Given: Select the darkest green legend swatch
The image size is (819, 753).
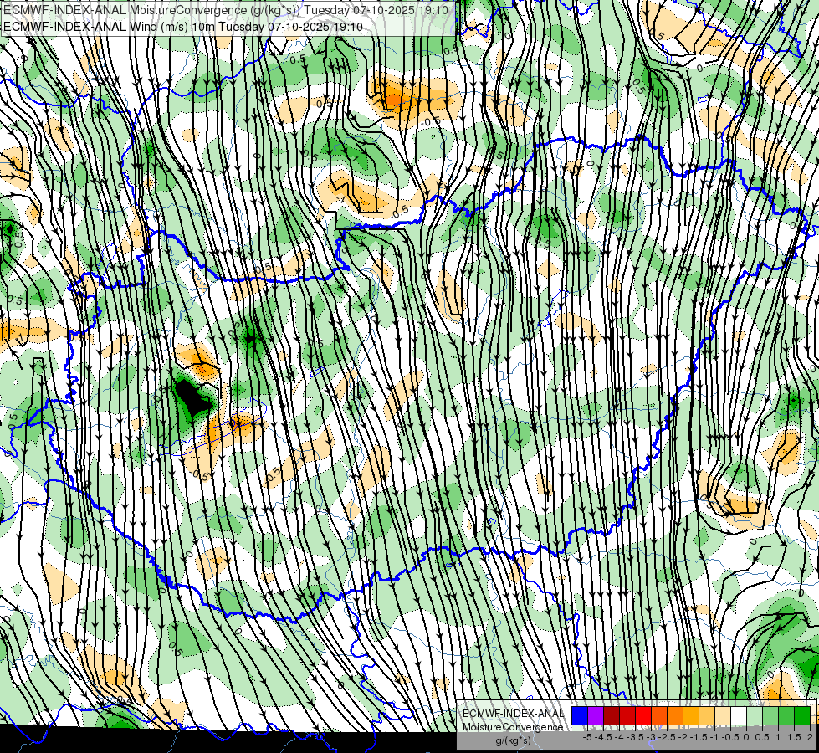Looking at the screenshot, I should pos(801,716).
